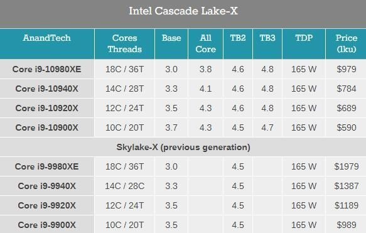Select the Core i9-10980XE row label
This screenshot has width=366, height=233.
[x=46, y=69]
